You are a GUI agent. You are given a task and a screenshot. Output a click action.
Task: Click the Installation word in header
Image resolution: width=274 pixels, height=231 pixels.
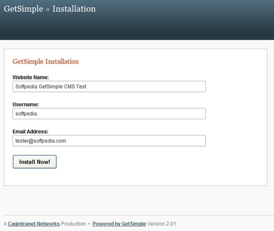74,9
